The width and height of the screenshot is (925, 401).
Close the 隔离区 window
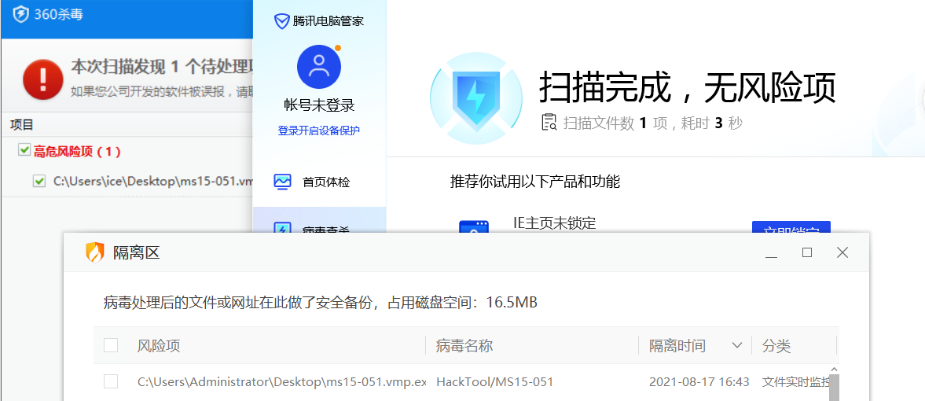(842, 252)
